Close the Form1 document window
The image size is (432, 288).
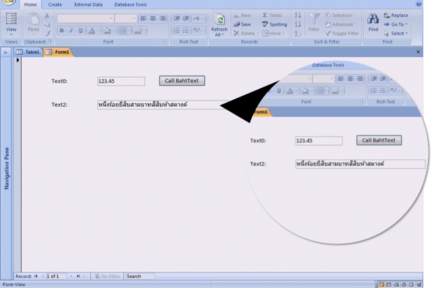point(418,52)
